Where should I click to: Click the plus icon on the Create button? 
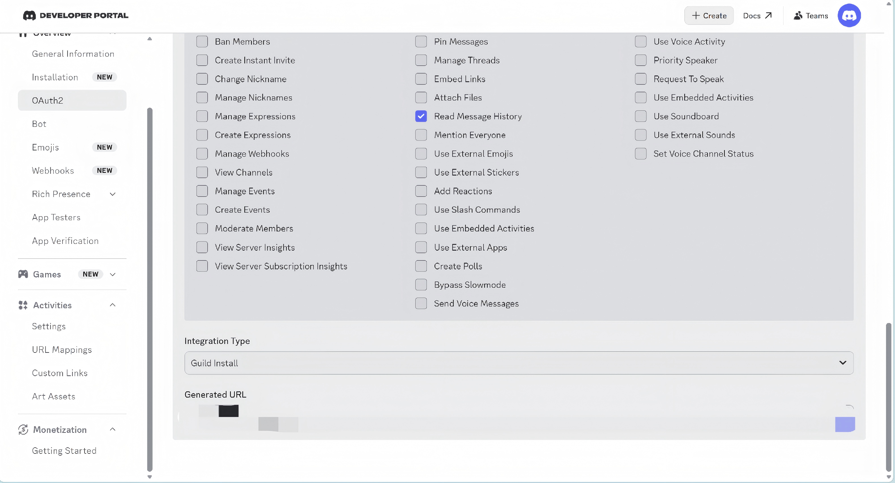696,15
